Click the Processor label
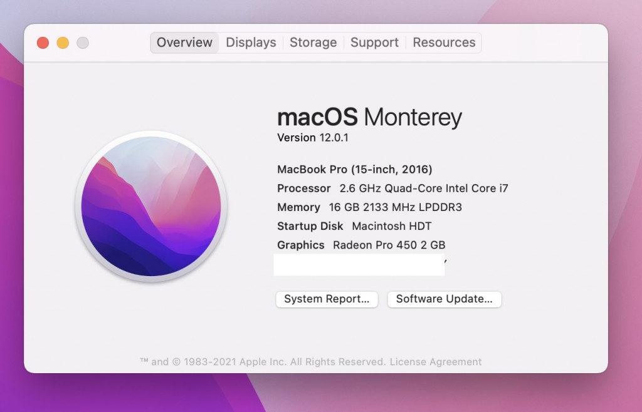 tap(304, 188)
